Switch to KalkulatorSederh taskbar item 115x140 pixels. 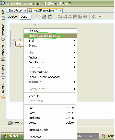88,136
